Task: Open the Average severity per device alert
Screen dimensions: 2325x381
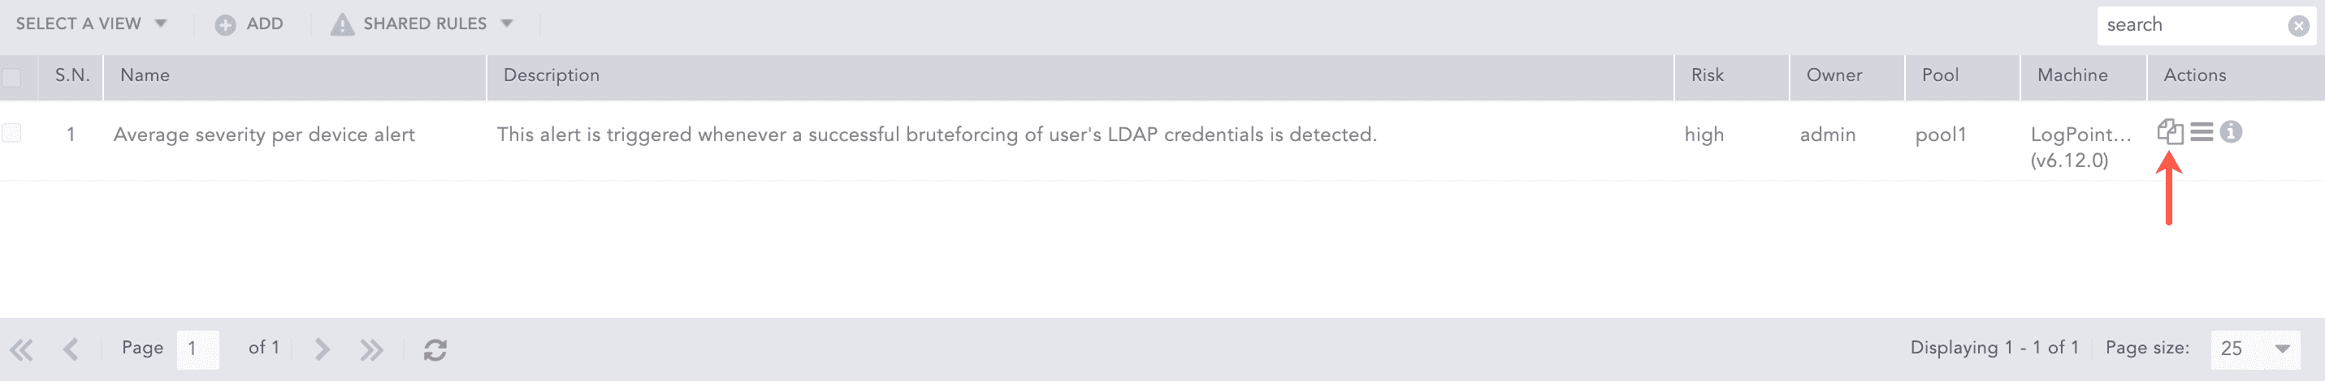Action: point(263,135)
